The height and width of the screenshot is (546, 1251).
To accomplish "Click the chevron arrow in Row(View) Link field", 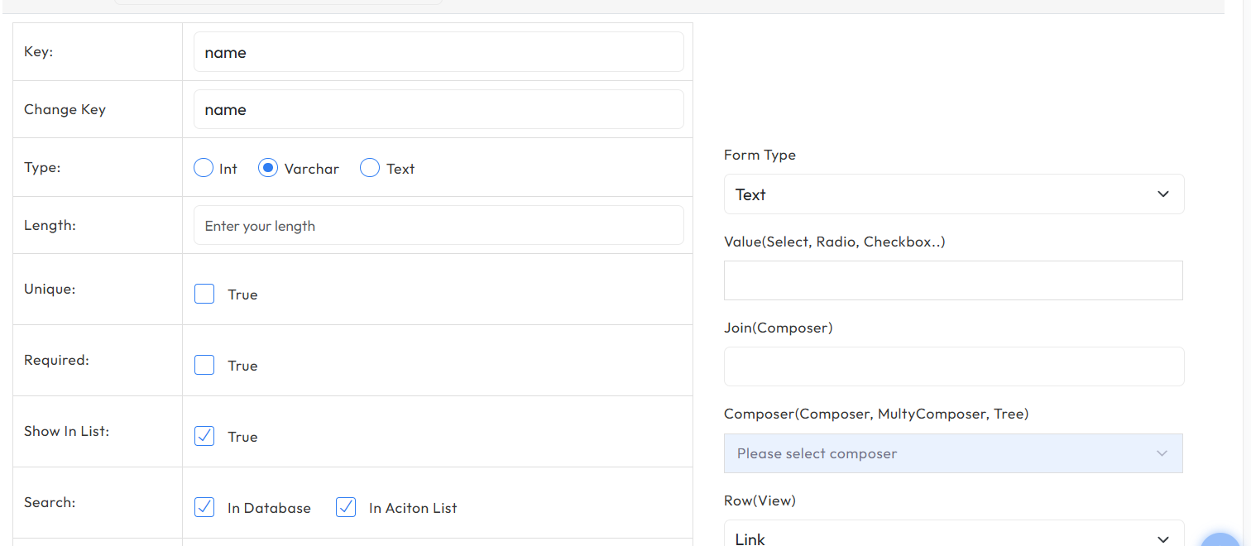I will (x=1162, y=539).
